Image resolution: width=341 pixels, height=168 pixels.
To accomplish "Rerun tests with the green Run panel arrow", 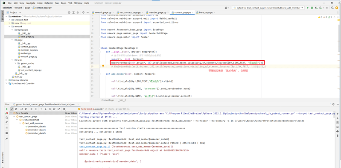I will pyautogui.click(x=7, y=109).
